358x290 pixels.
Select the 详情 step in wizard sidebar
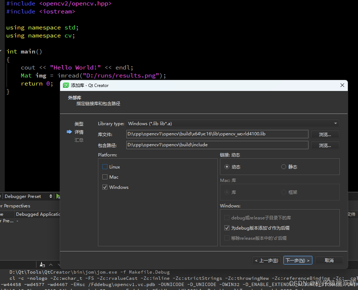[79, 132]
